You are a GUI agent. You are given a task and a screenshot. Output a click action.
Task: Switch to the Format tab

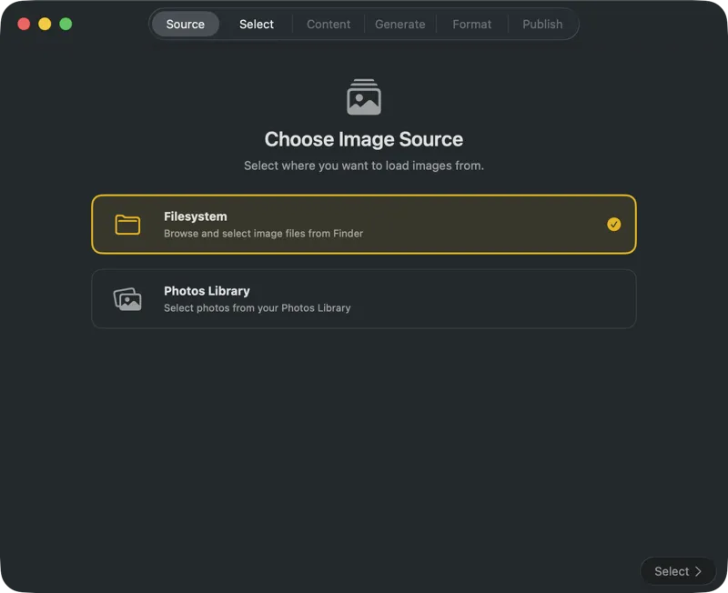[471, 25]
